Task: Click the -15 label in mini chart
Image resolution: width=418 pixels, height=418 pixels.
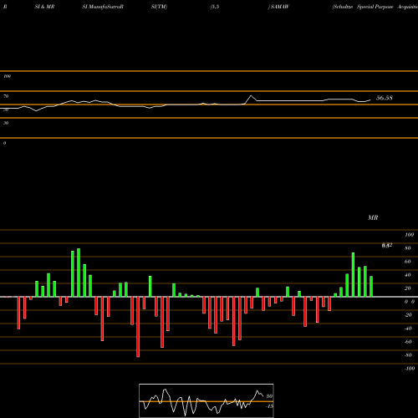Action: click(269, 406)
